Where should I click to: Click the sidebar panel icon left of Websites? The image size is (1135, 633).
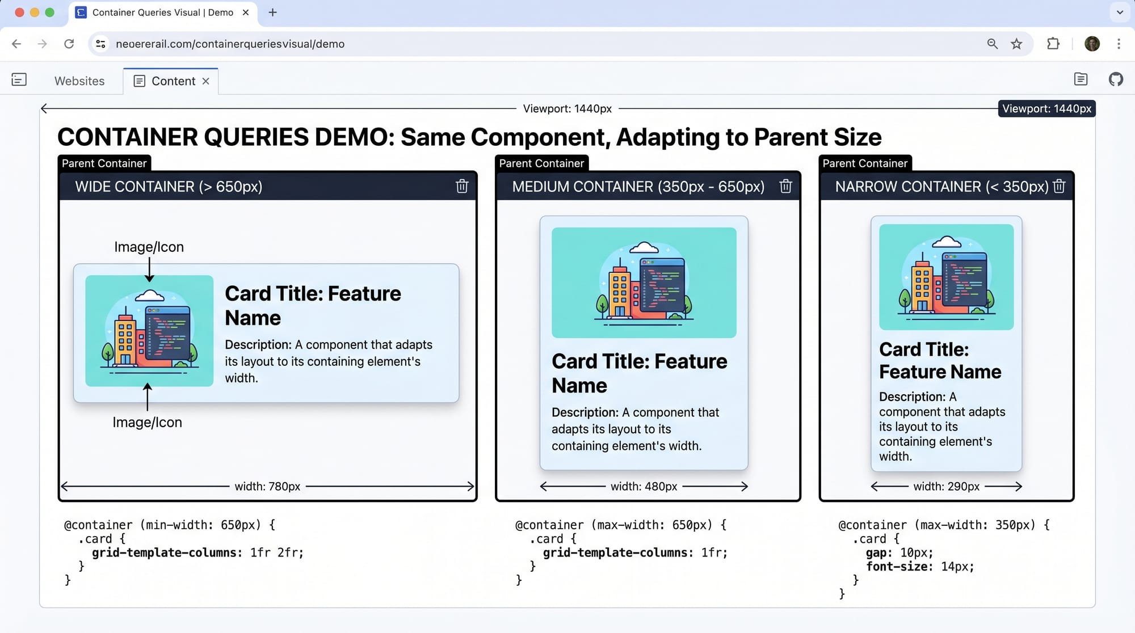[19, 80]
